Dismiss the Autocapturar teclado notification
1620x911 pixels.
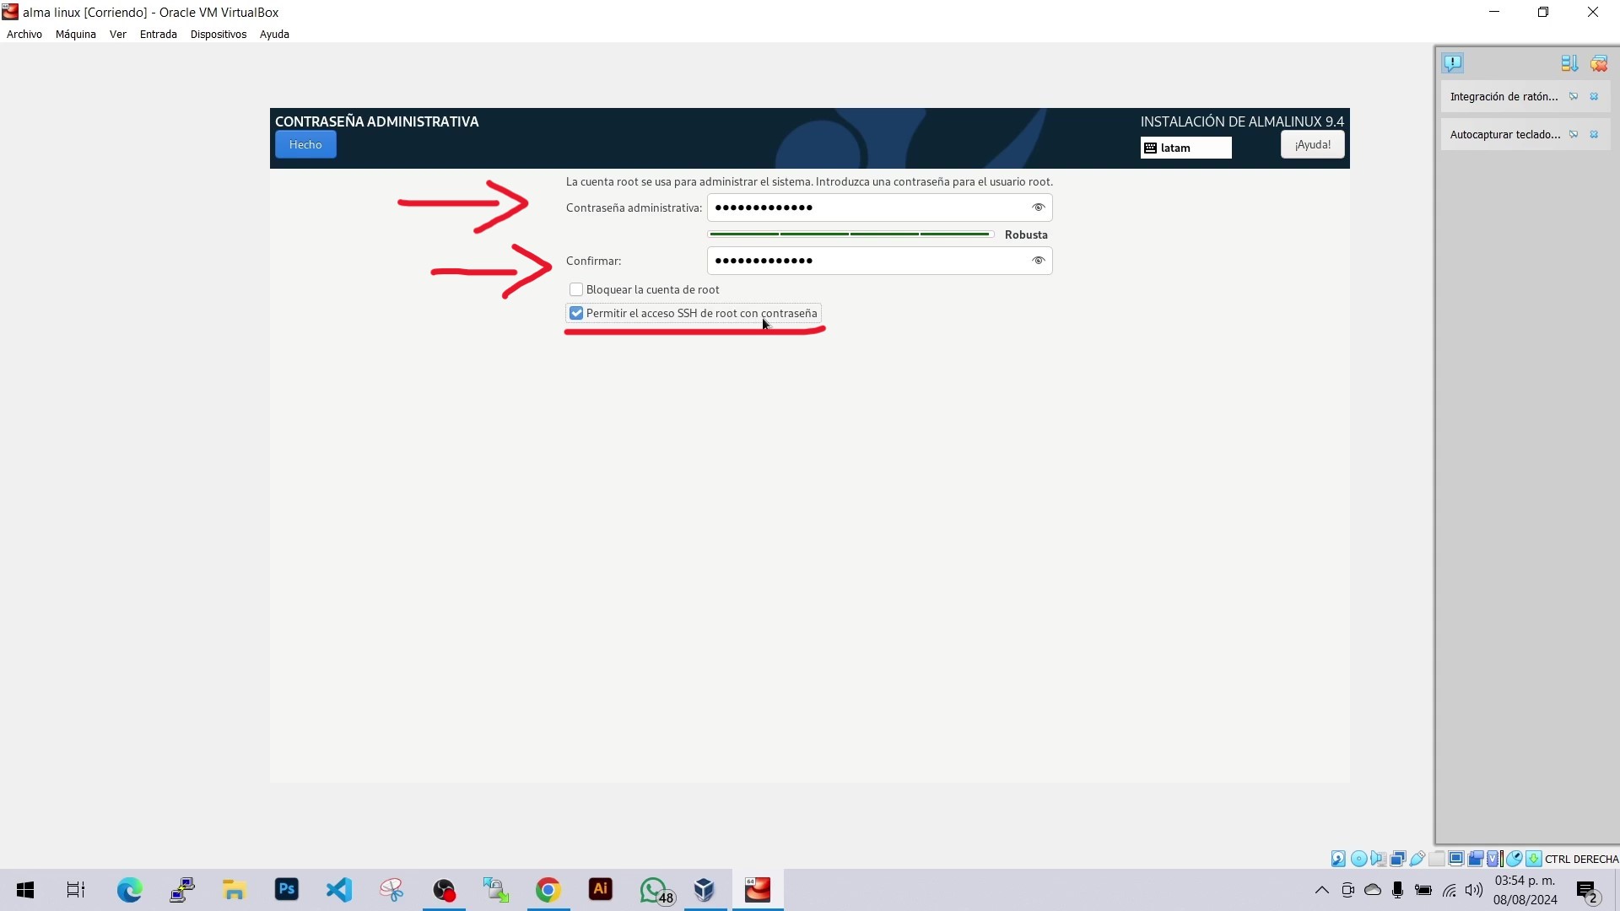pyautogui.click(x=1594, y=135)
